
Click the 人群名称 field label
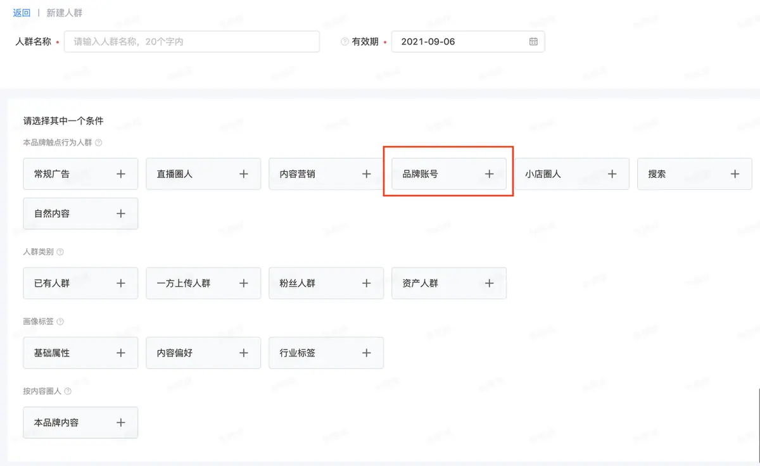pos(33,42)
